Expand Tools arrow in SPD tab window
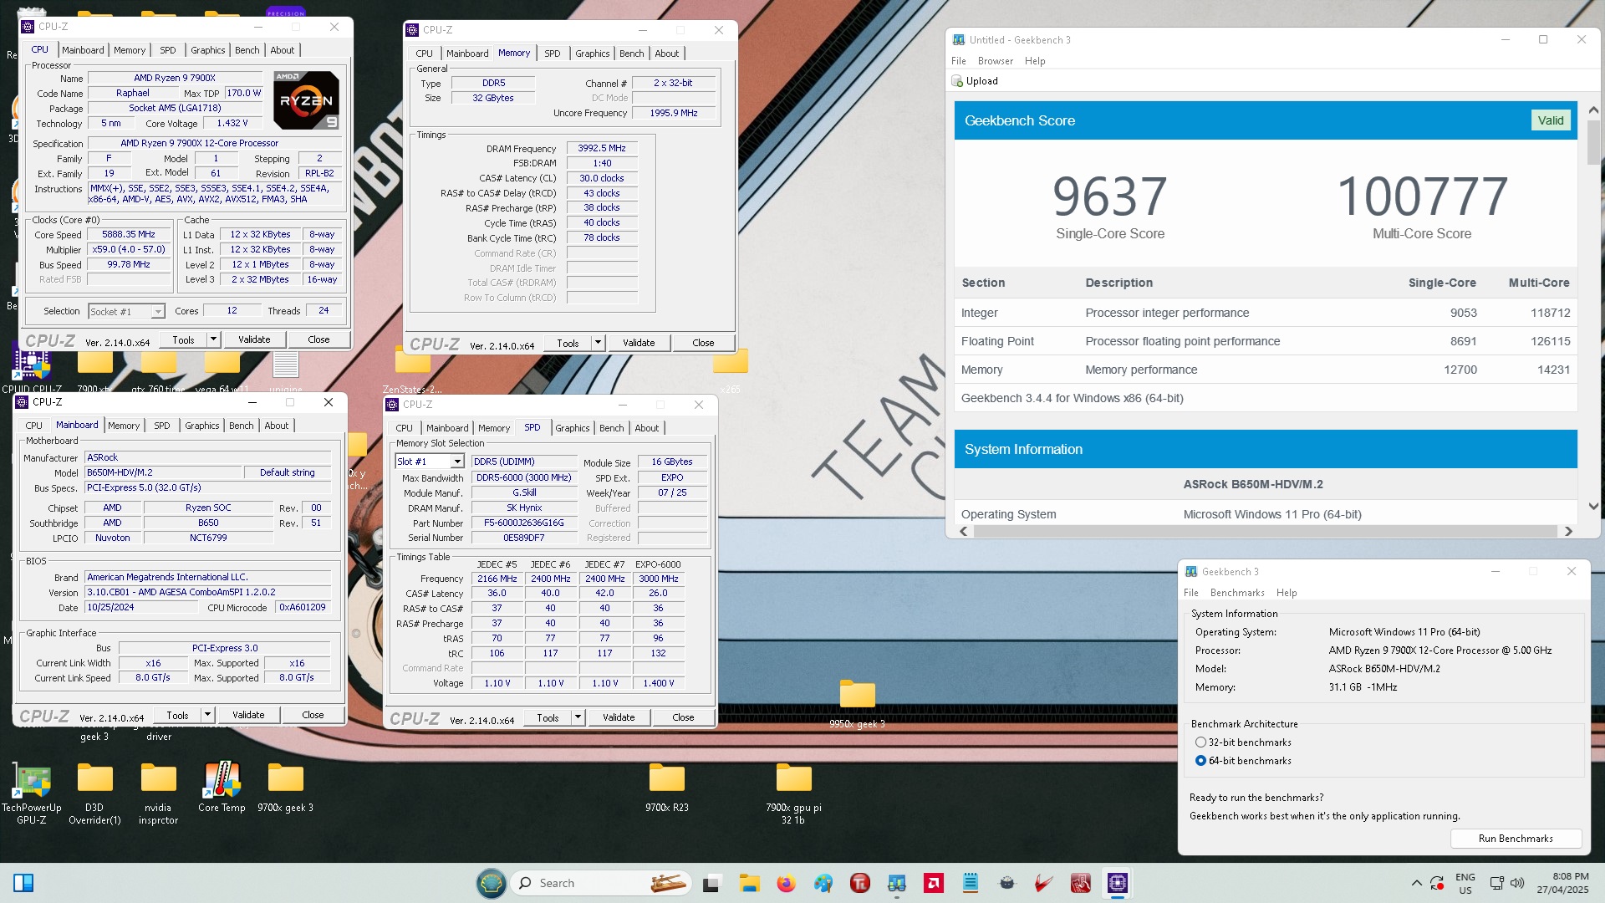The width and height of the screenshot is (1605, 903). point(578,717)
